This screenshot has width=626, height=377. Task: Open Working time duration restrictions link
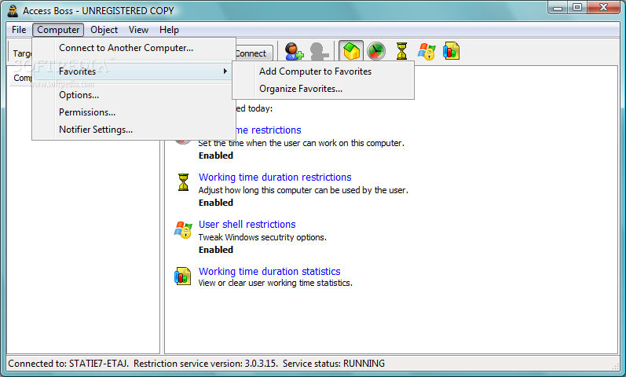[275, 178]
